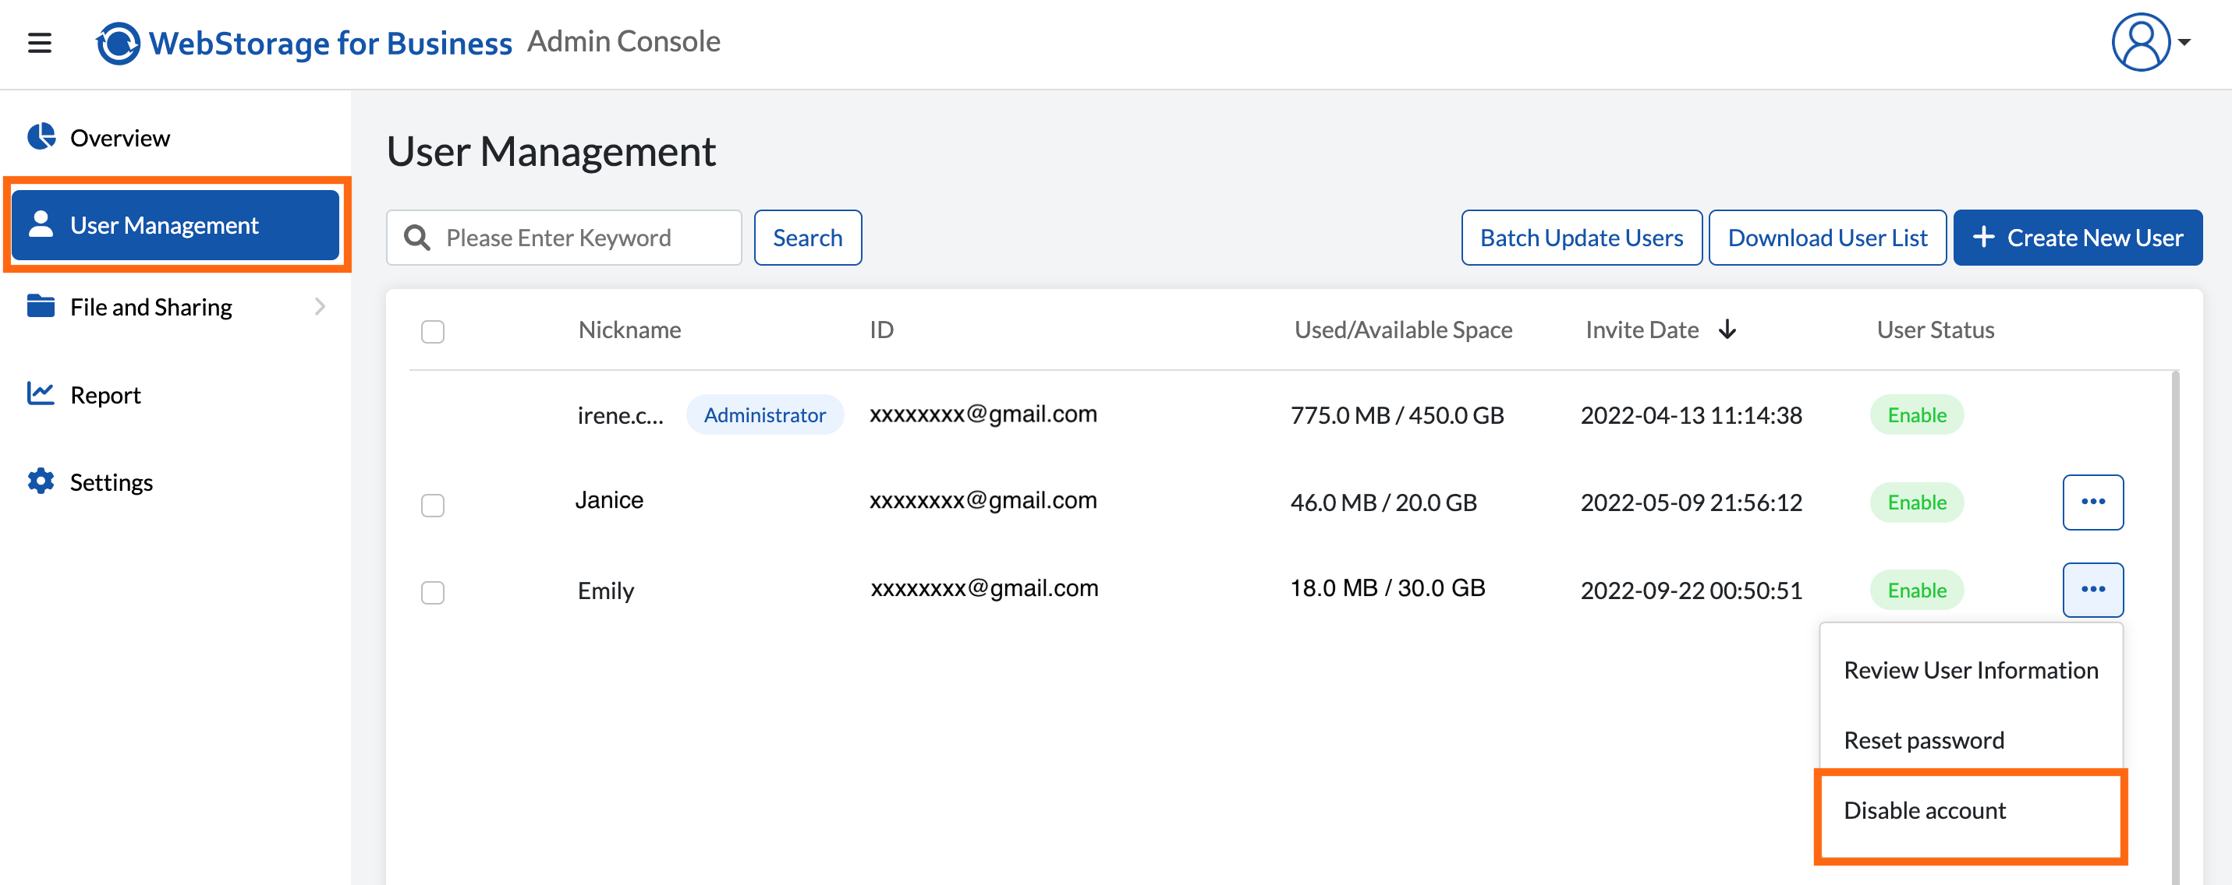This screenshot has height=885, width=2232.
Task: Click the Batch Update Users button
Action: click(1582, 238)
